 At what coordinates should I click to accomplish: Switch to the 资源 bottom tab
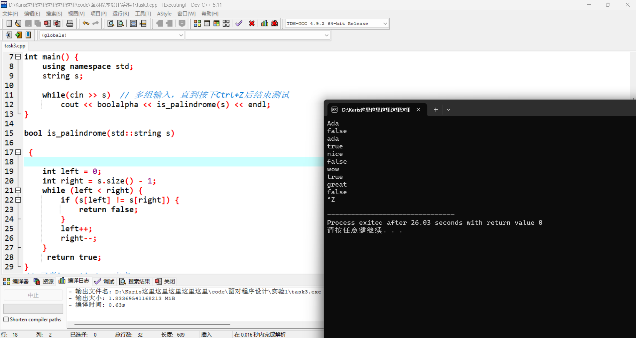point(44,281)
